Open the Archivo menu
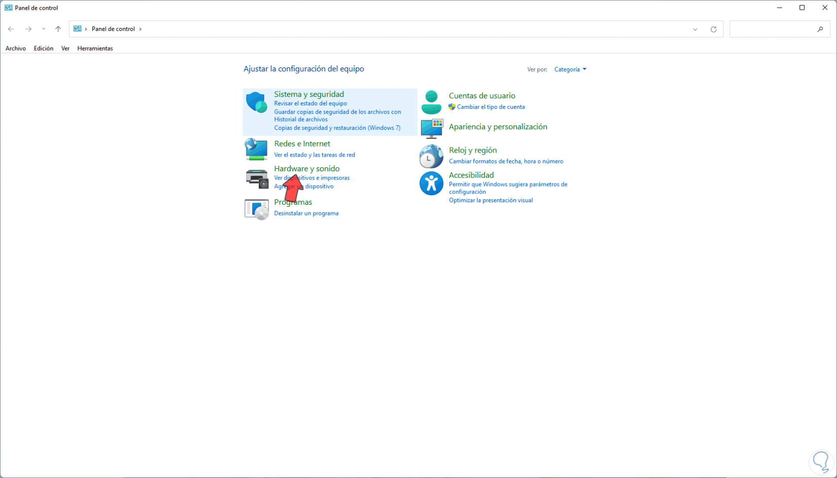Screen dimensions: 837x478 coord(15,48)
